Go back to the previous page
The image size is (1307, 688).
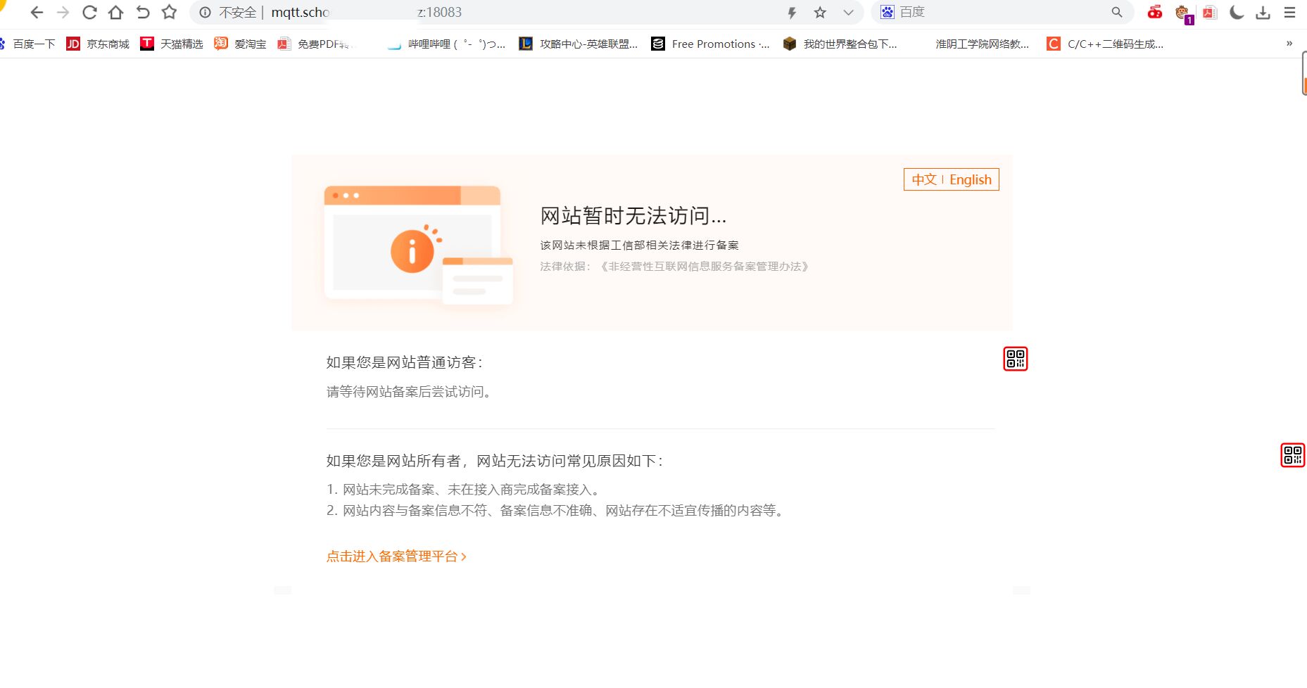(x=37, y=13)
